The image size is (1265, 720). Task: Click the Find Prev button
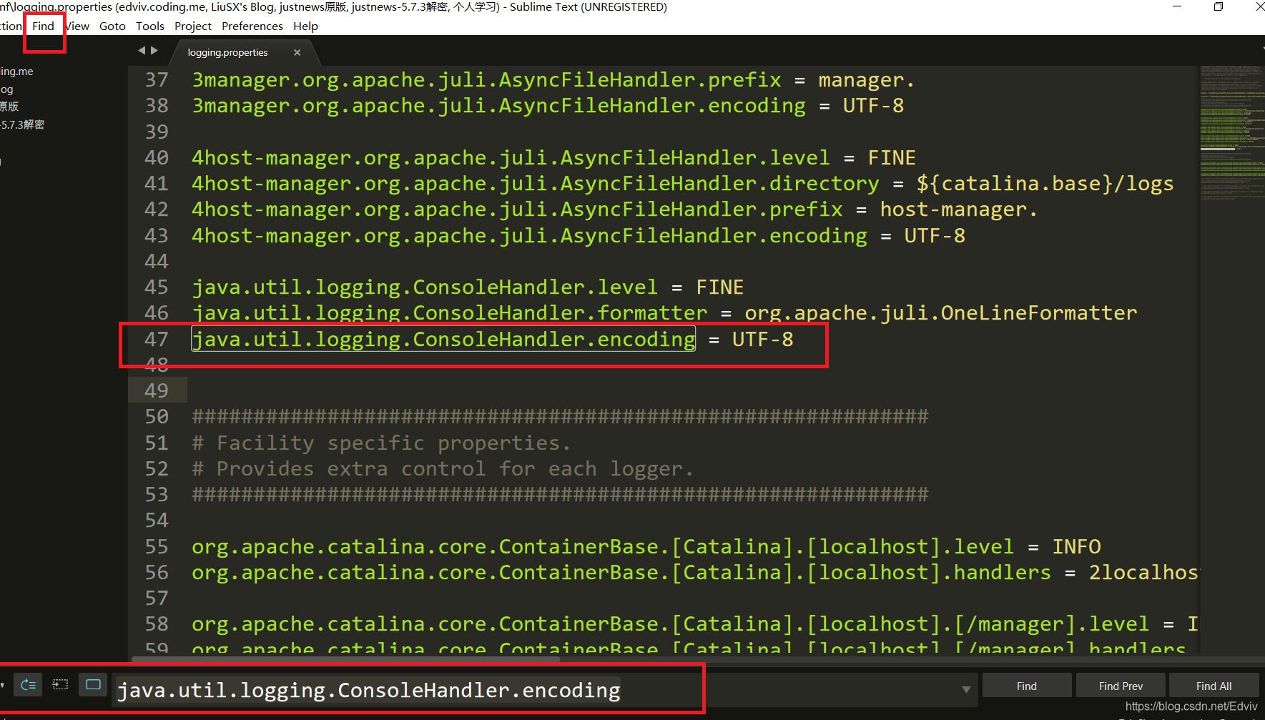coord(1121,686)
